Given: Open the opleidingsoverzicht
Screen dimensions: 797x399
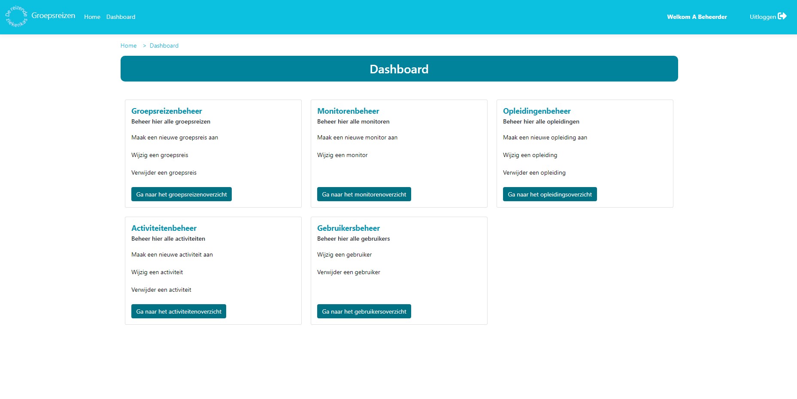Looking at the screenshot, I should (x=549, y=194).
